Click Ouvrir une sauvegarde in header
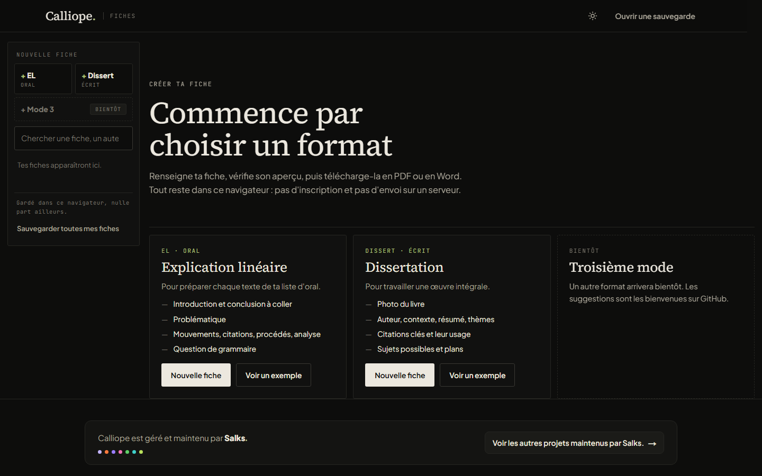 click(655, 16)
